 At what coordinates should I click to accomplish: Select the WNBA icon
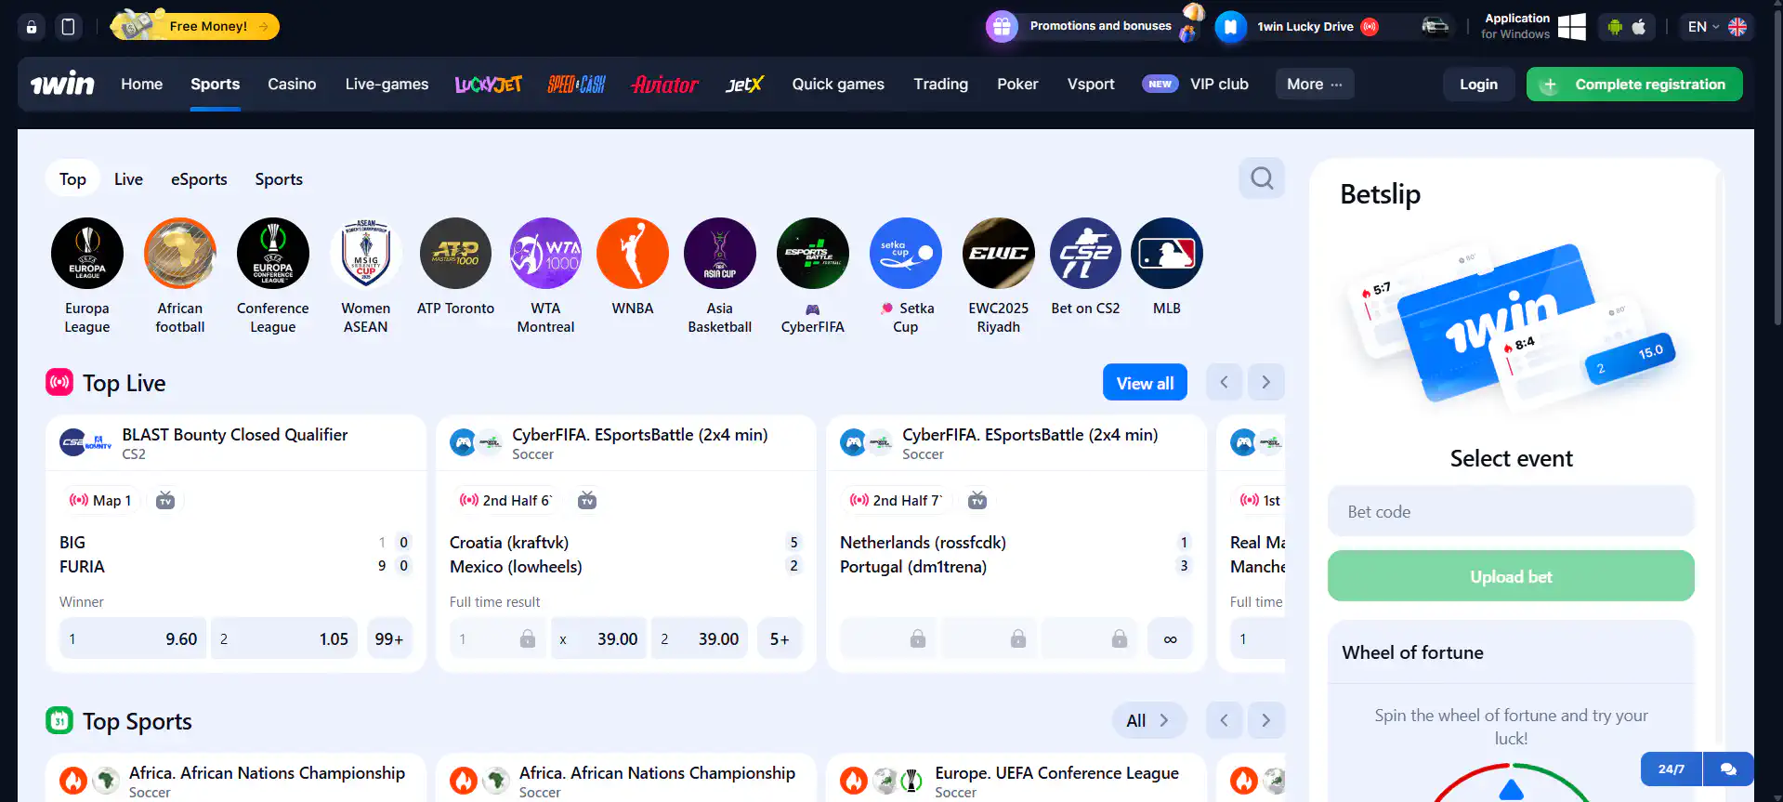tap(633, 254)
